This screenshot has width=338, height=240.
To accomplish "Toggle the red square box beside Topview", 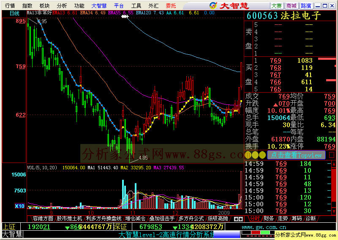I will 332,155.
